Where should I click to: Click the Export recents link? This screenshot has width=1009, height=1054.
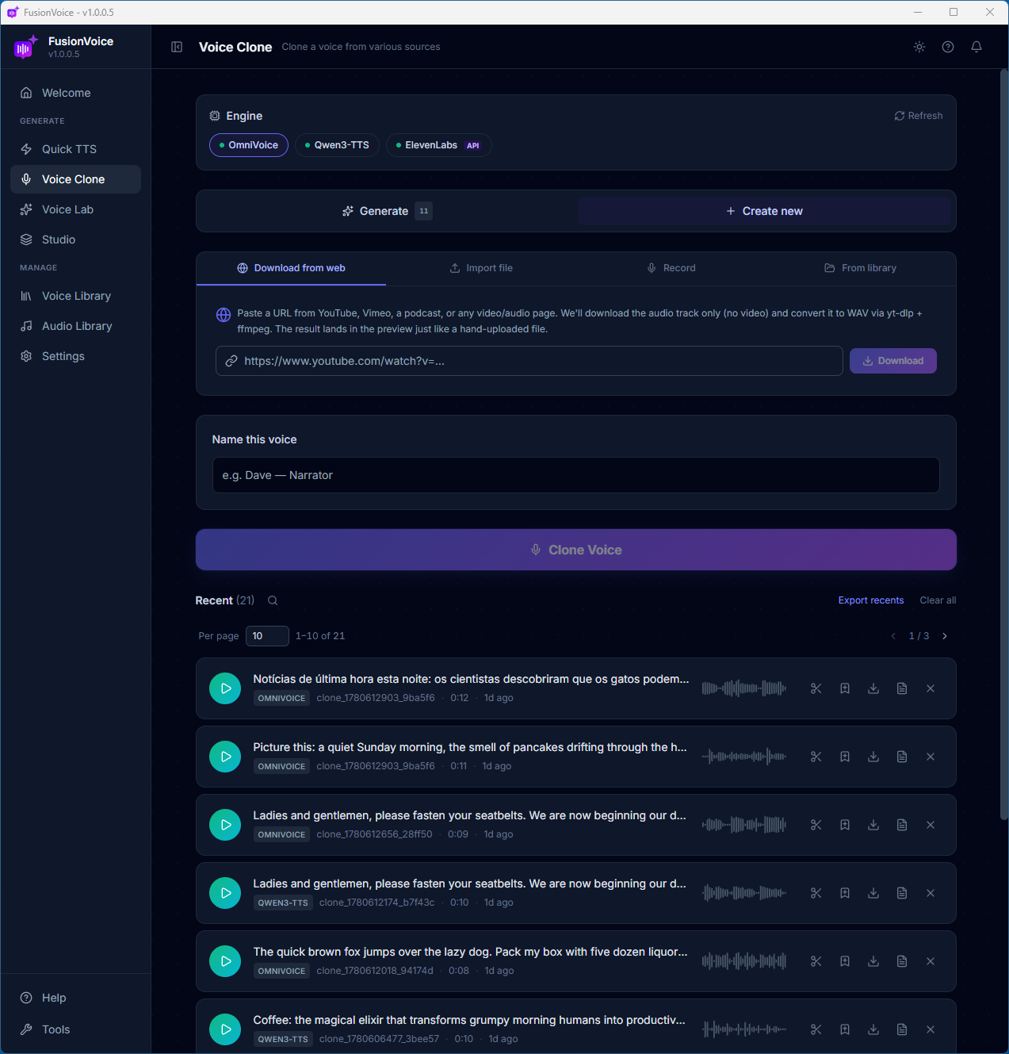click(871, 600)
